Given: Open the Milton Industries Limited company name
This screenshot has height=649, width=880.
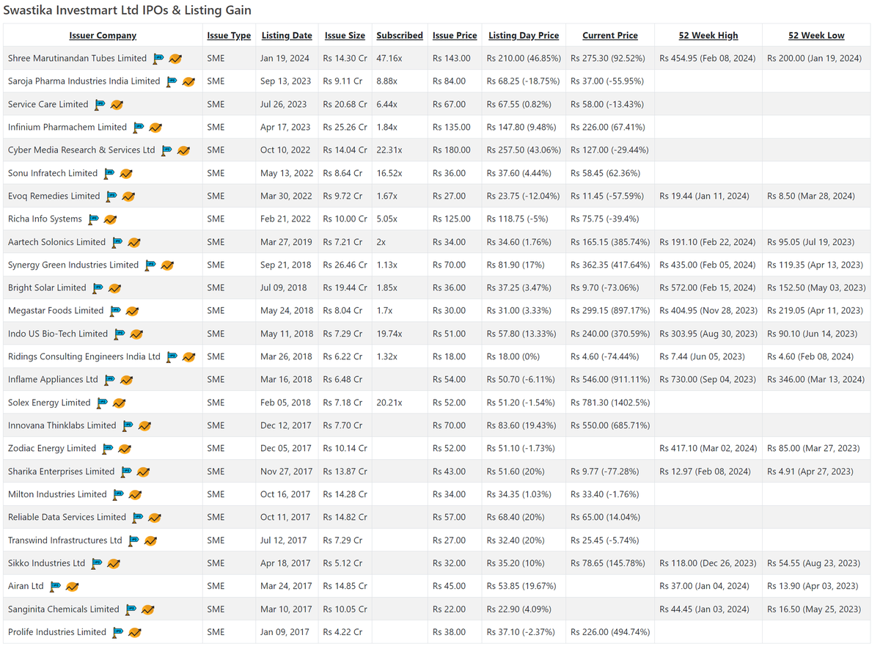Looking at the screenshot, I should tap(57, 494).
